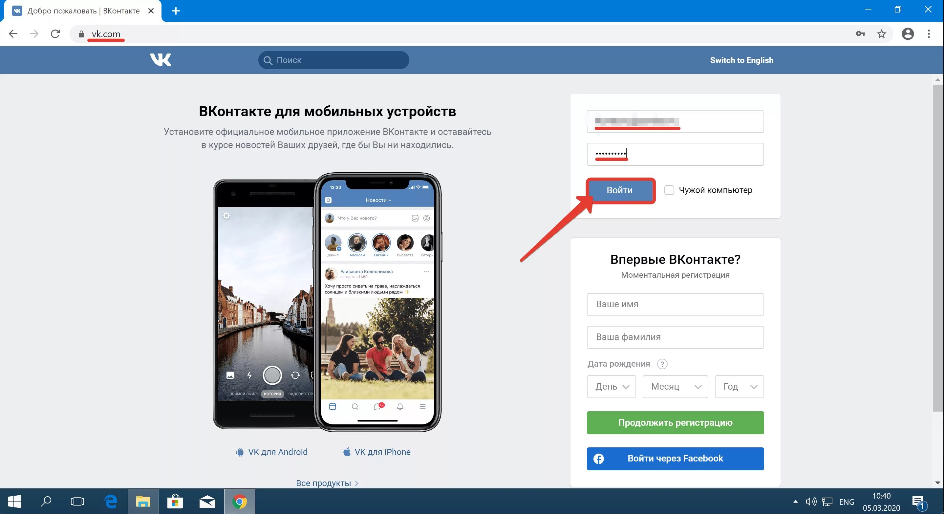Select the Месяц birthday dropdown
Viewport: 944px width, 514px height.
pos(676,386)
